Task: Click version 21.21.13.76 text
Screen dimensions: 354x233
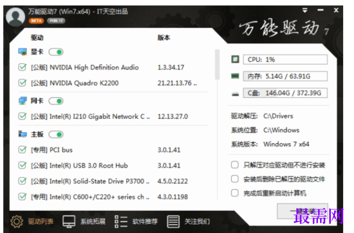Action: pyautogui.click(x=177, y=83)
